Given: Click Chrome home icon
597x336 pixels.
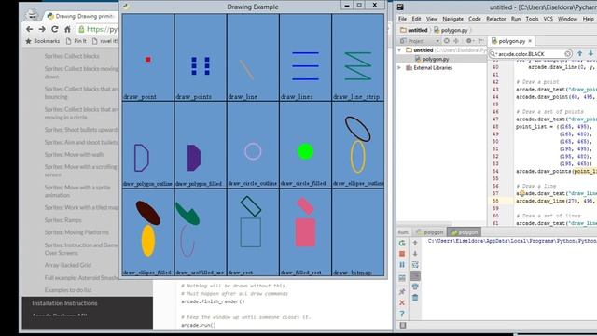Looking at the screenshot, I should coord(67,29).
